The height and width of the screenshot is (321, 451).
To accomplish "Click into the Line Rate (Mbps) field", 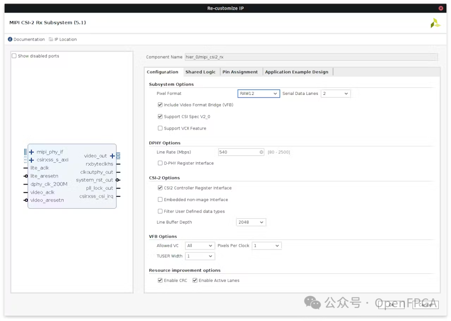I will tap(238, 152).
